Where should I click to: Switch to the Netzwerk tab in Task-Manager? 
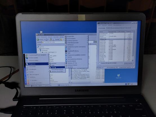[122, 28]
